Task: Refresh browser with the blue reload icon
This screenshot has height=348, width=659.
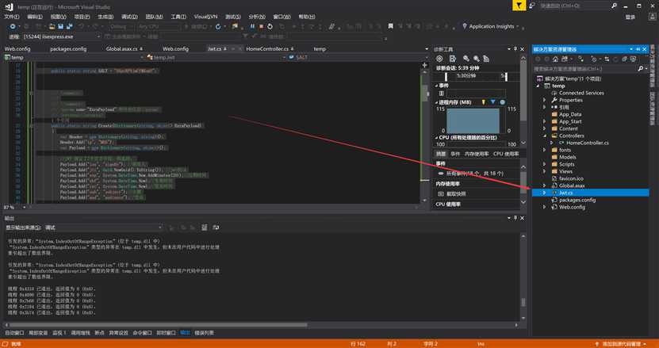Action: 218,26
